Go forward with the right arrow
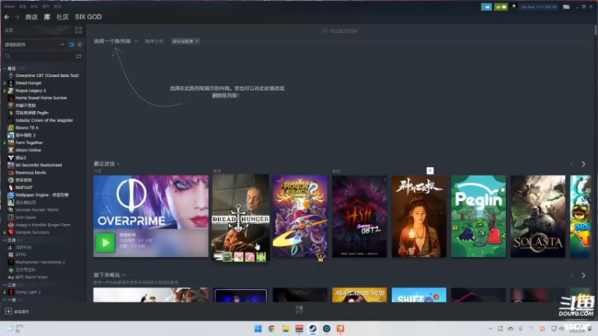This screenshot has width=598, height=336. tap(16, 16)
